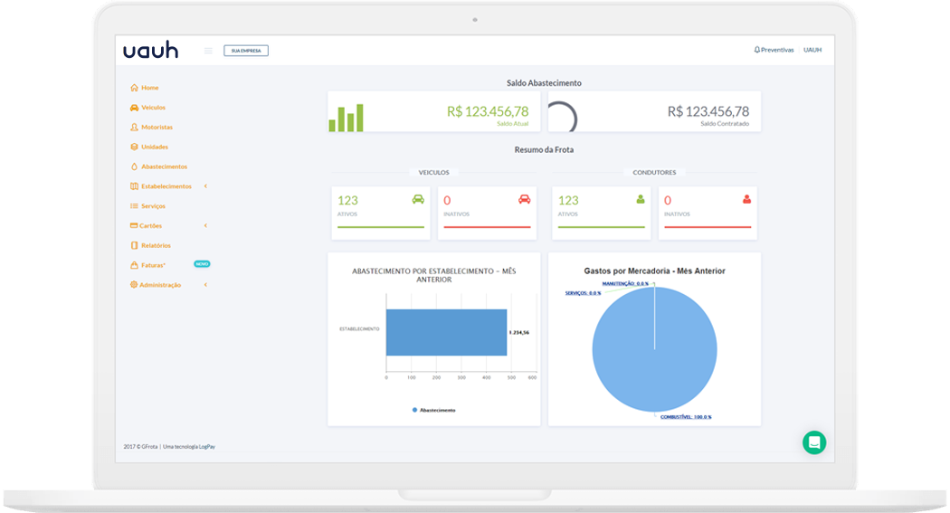
Task: Expand the Cartões submenu arrow
Action: click(205, 225)
